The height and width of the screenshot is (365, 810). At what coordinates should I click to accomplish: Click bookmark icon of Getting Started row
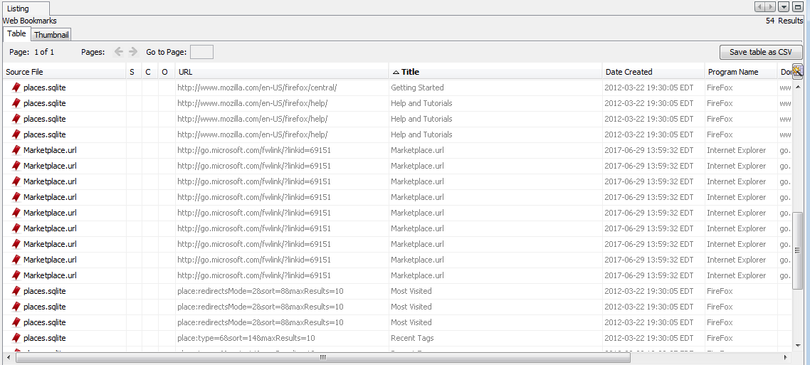coord(16,88)
